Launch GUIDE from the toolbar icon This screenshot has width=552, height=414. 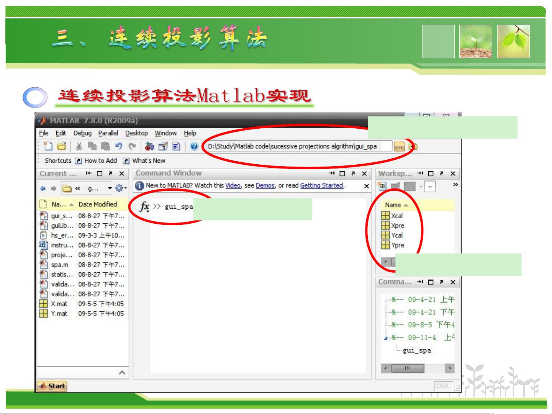[x=163, y=146]
